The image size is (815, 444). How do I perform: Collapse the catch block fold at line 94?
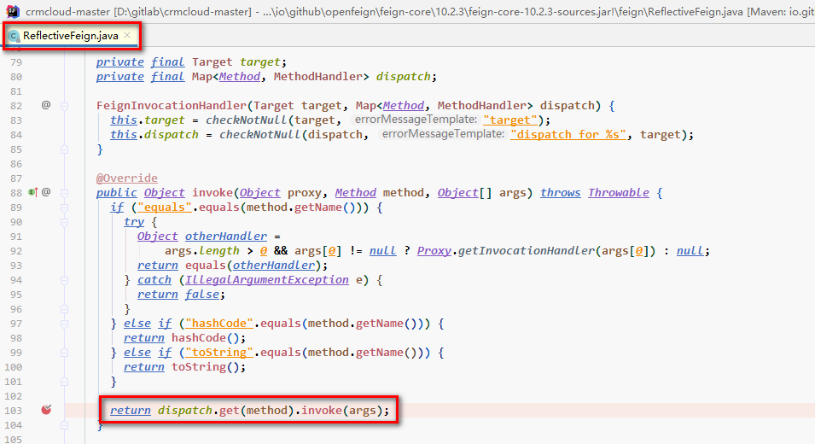click(x=65, y=280)
